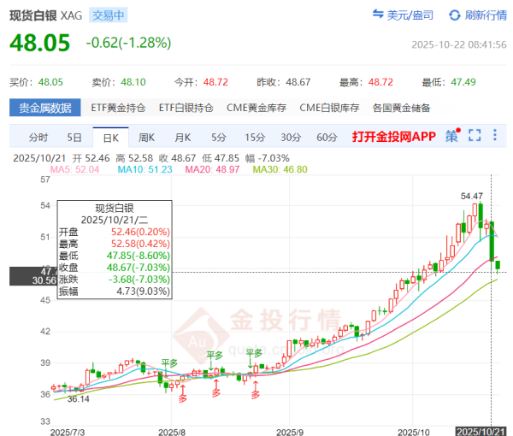Switch to 月K monthly candlestick view
The height and width of the screenshot is (436, 513).
(x=182, y=137)
